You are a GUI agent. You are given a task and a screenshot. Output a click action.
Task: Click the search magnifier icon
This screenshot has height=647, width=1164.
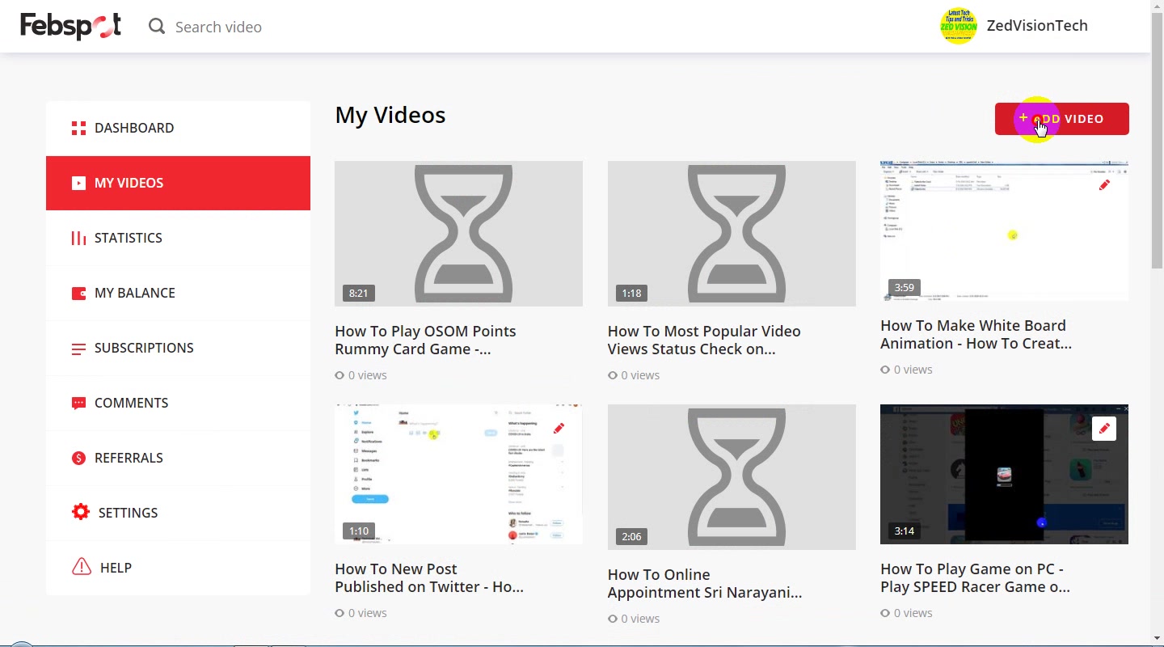pos(157,27)
